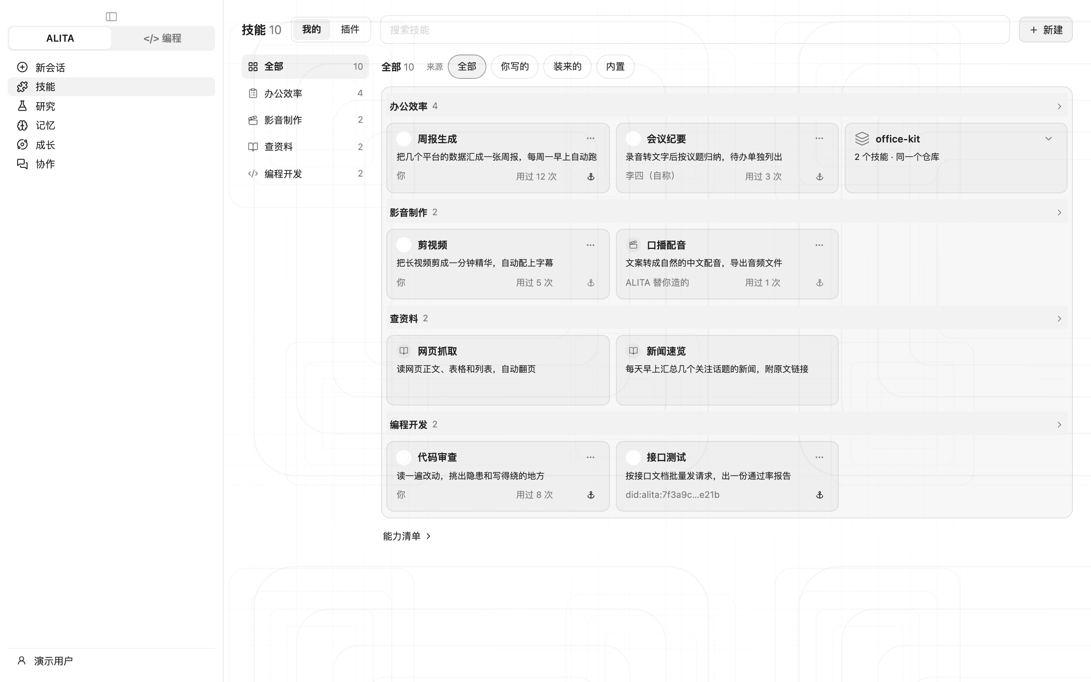Filter skills by 你写的
Screen dimensions: 1091x682
point(514,67)
